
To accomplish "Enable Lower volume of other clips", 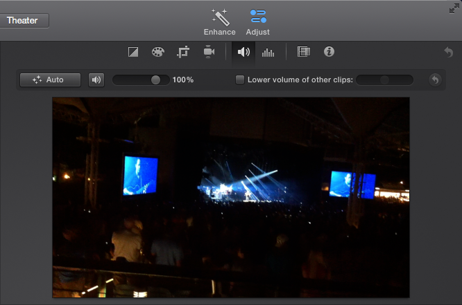I will pos(240,80).
